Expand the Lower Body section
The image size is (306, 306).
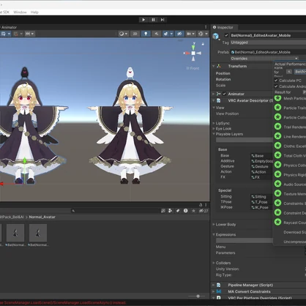pos(225,224)
